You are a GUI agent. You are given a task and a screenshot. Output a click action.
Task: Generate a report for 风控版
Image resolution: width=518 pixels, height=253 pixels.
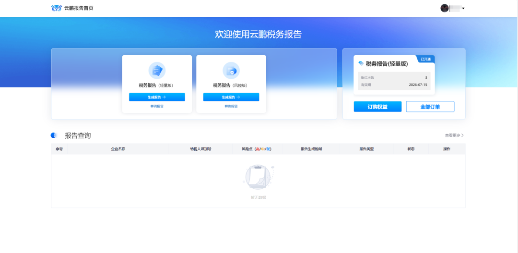231,97
